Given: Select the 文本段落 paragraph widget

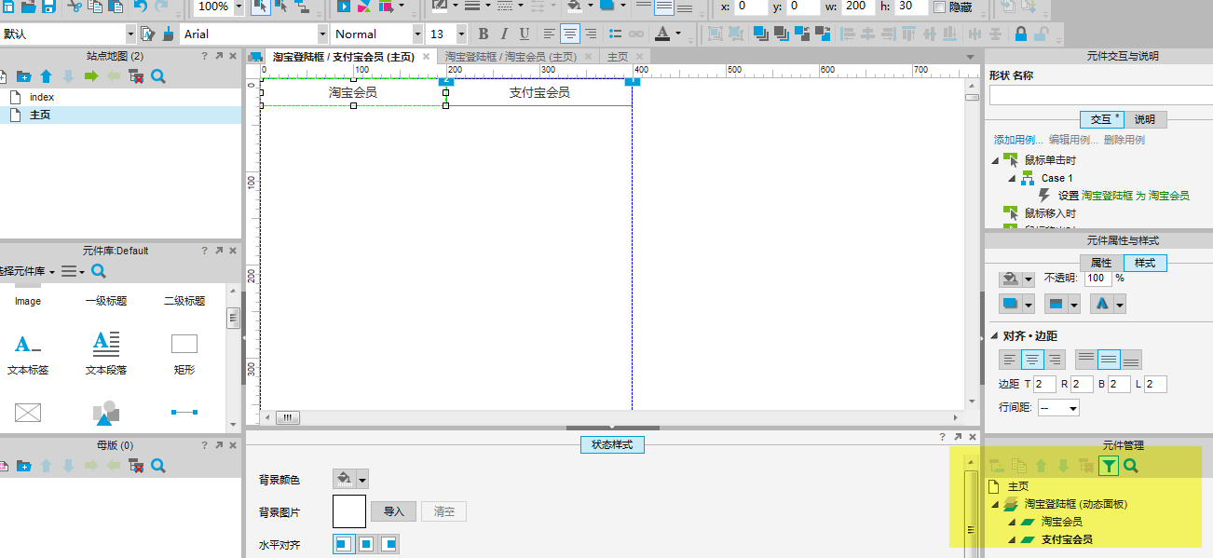Looking at the screenshot, I should 106,351.
